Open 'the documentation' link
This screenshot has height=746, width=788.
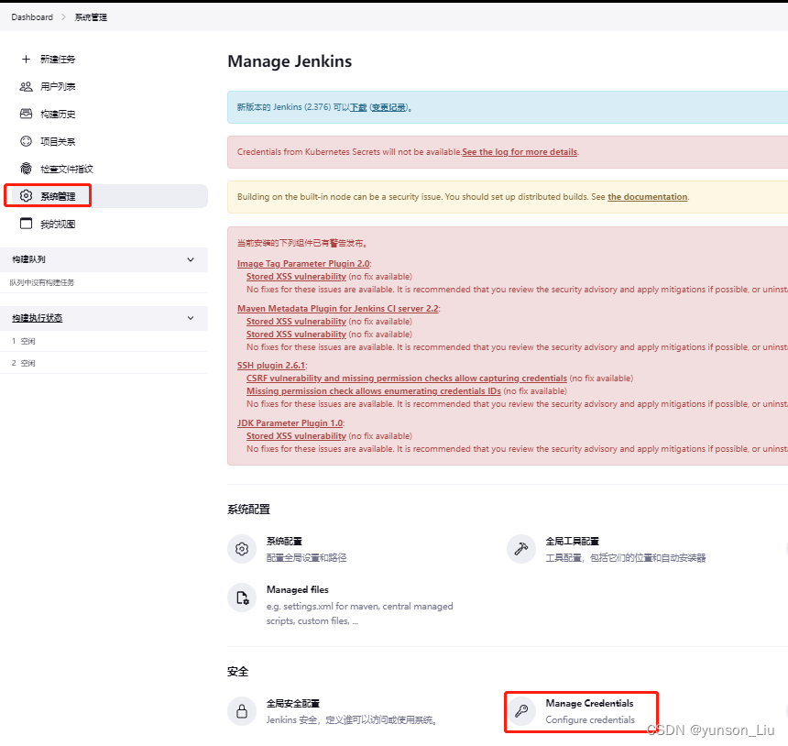coord(647,196)
